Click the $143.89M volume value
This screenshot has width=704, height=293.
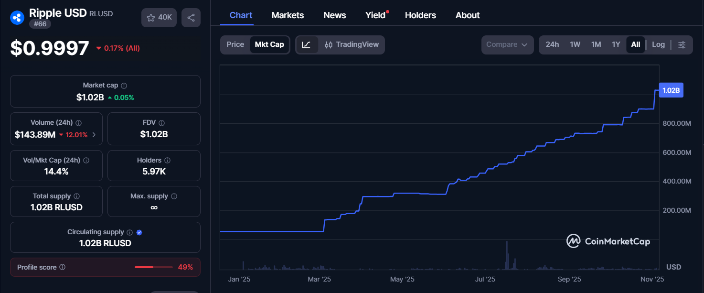pyautogui.click(x=35, y=135)
